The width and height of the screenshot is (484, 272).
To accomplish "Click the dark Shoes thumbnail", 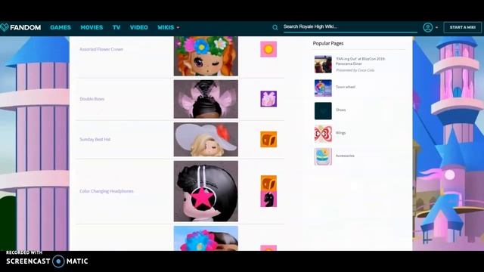I will pos(323,111).
